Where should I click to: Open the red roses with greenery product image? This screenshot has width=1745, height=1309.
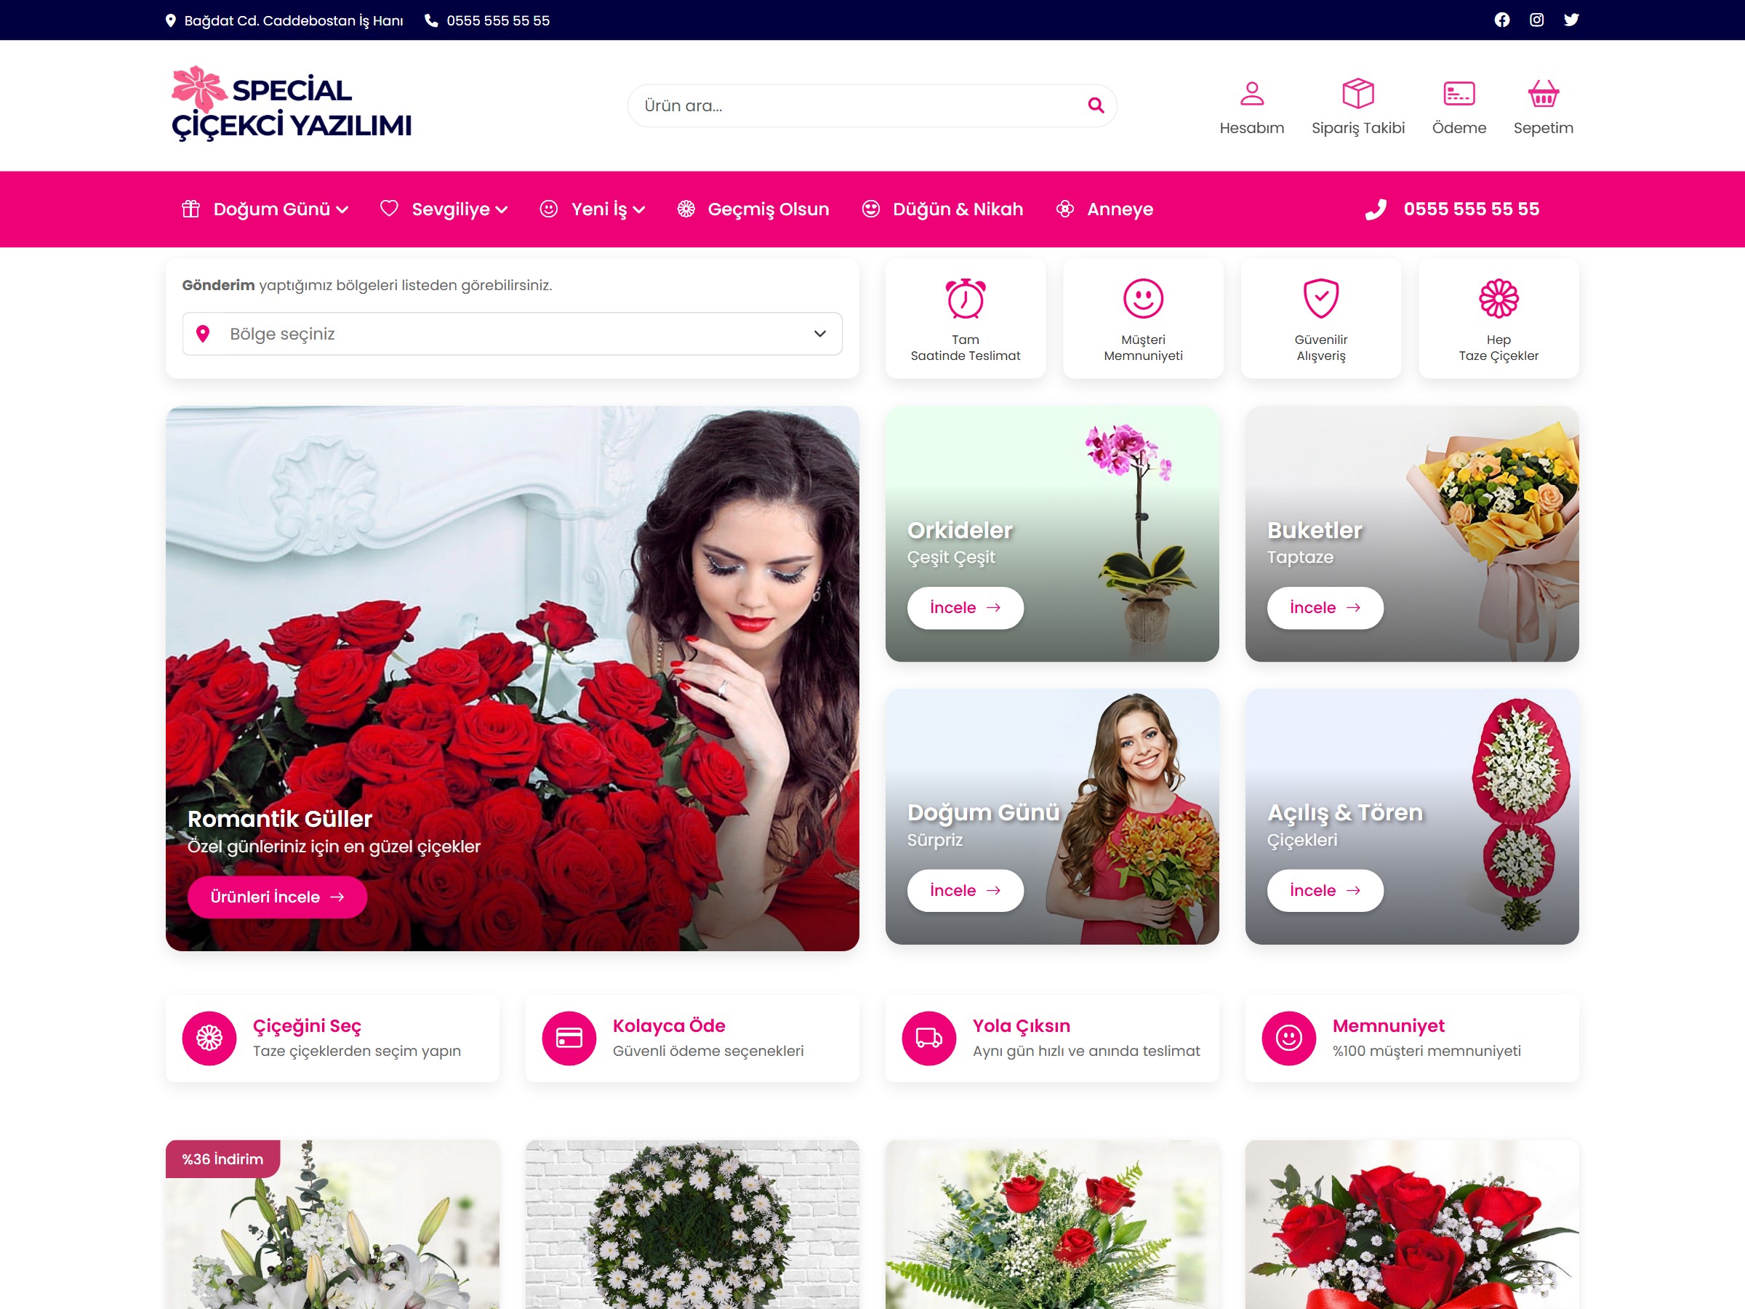point(1051,1224)
